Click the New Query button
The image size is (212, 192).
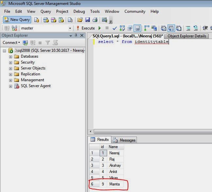click(x=17, y=20)
